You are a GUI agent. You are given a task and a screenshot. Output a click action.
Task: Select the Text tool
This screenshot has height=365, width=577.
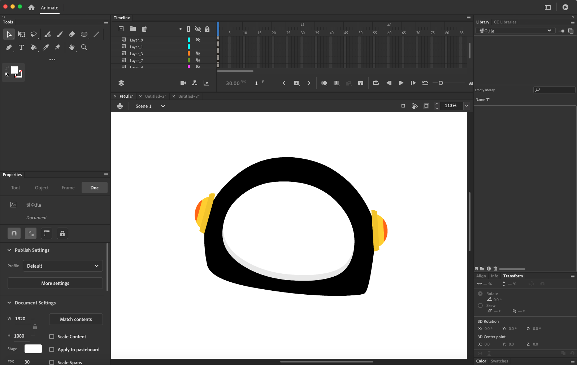21,47
